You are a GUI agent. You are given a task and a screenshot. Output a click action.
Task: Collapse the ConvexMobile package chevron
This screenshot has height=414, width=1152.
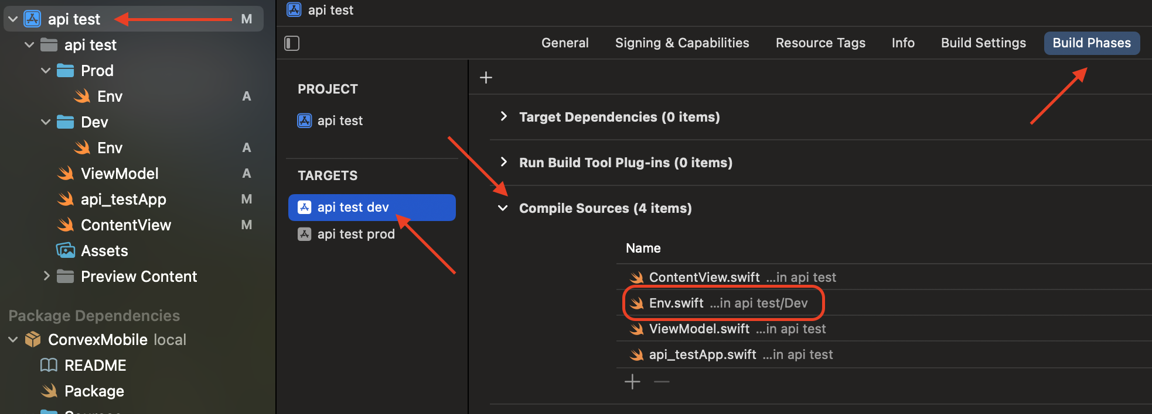[13, 340]
